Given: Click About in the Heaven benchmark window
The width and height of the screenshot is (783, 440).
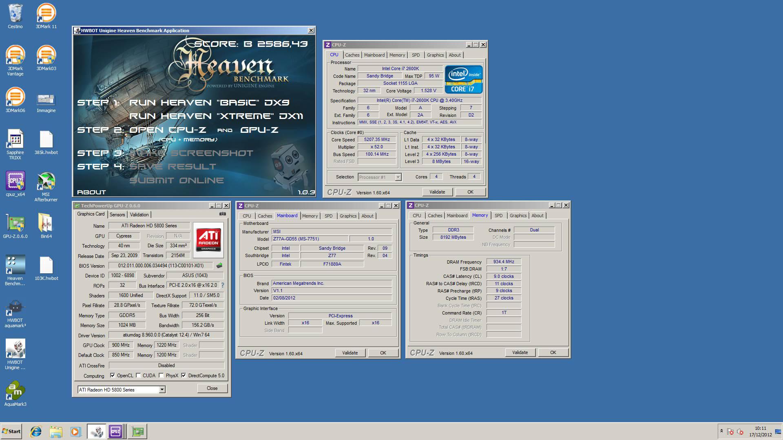Looking at the screenshot, I should [92, 192].
